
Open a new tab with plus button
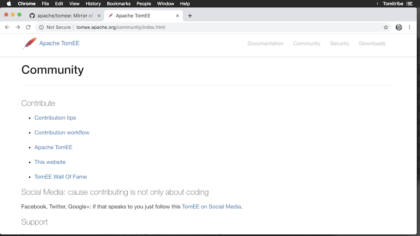tap(190, 16)
